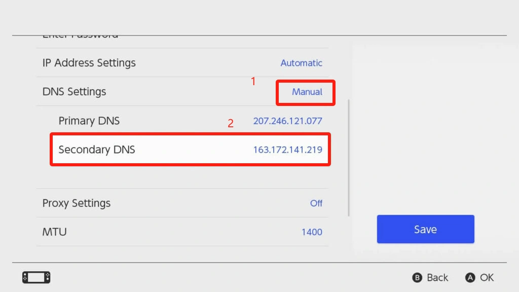Screen dimensions: 519x292
Task: Change the Automatic IP address option
Action: [x=301, y=63]
